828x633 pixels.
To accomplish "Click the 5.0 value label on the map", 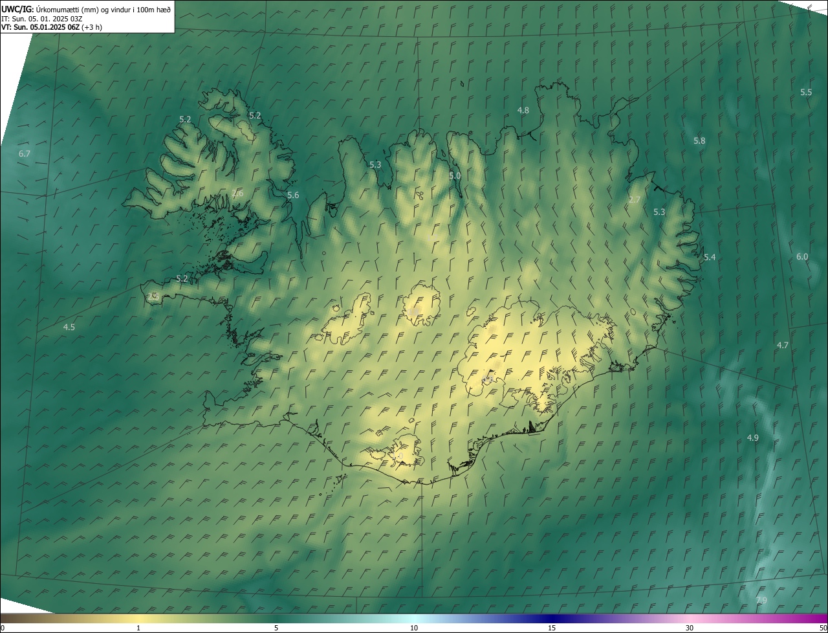I will [455, 176].
